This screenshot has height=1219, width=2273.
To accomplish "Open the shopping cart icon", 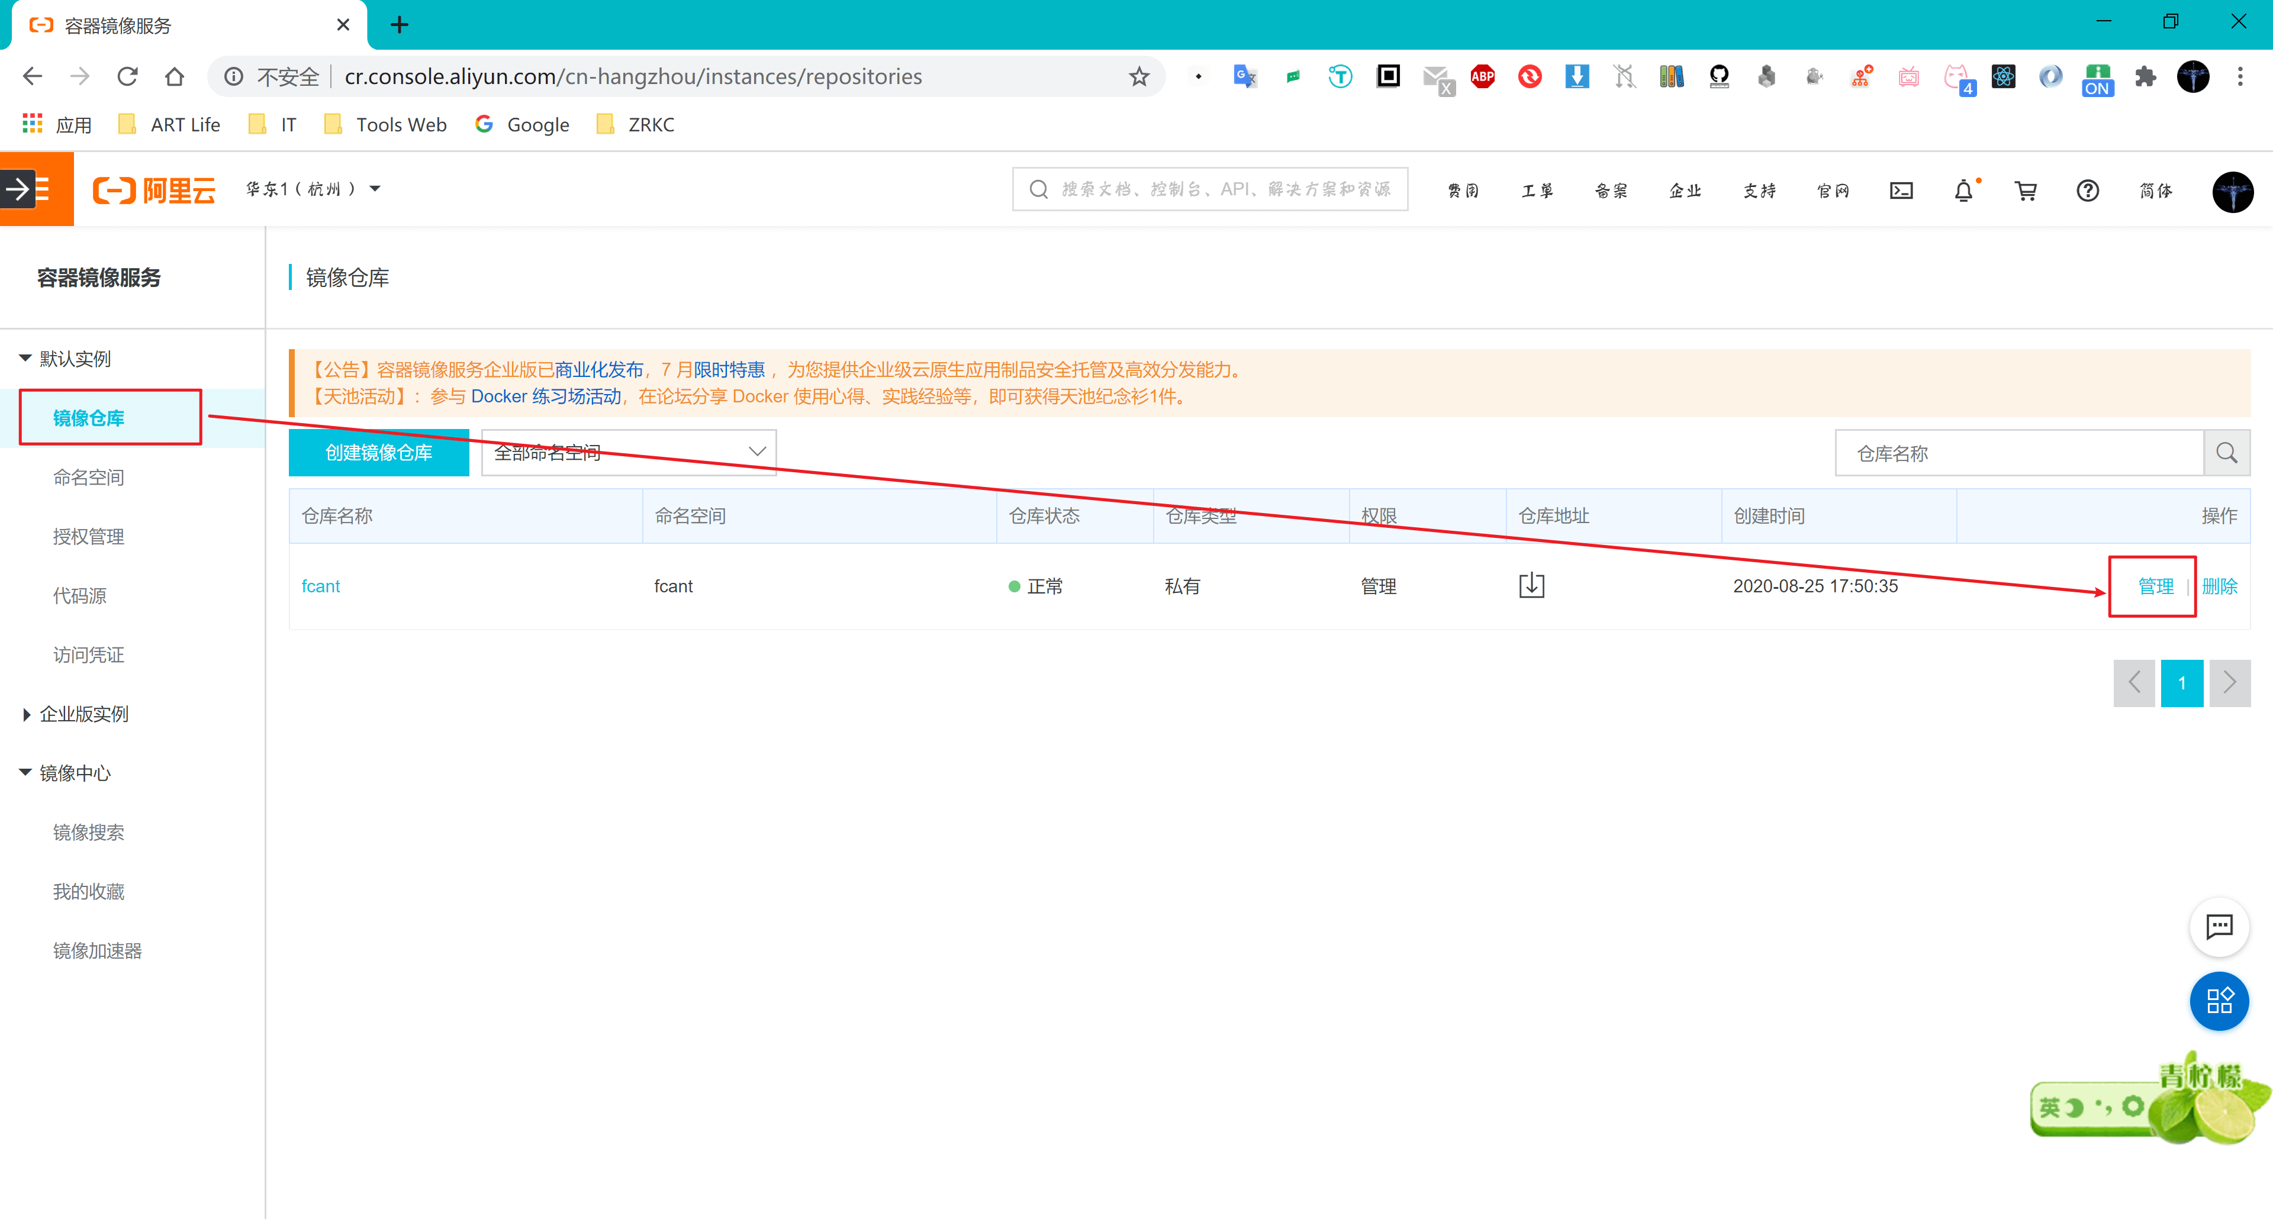I will 2025,191.
